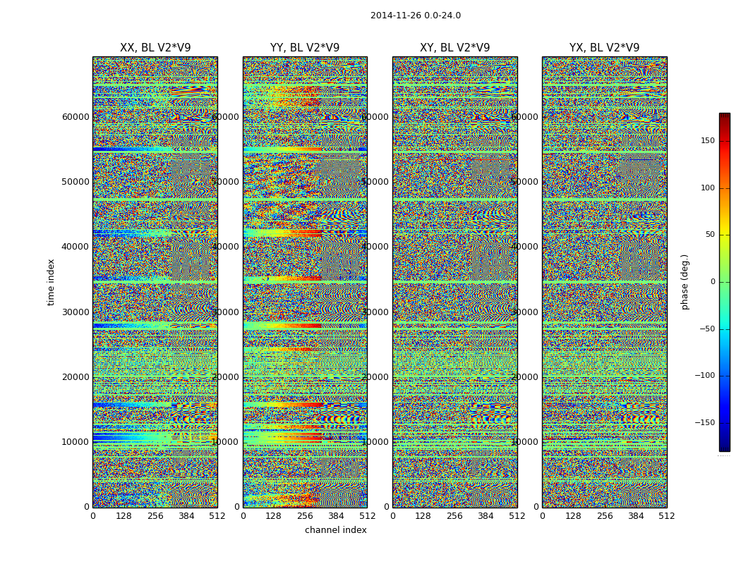
Task: Click the 60000 tick label on XX plot
Action: 76,117
